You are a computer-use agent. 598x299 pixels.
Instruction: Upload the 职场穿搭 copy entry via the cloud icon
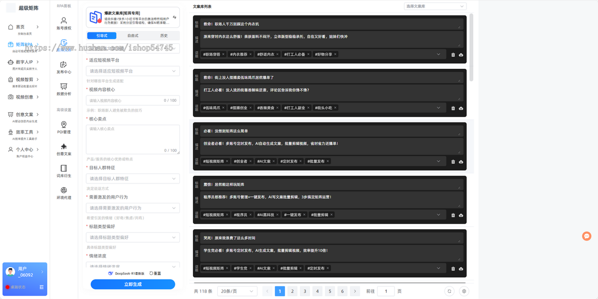tap(461, 54)
